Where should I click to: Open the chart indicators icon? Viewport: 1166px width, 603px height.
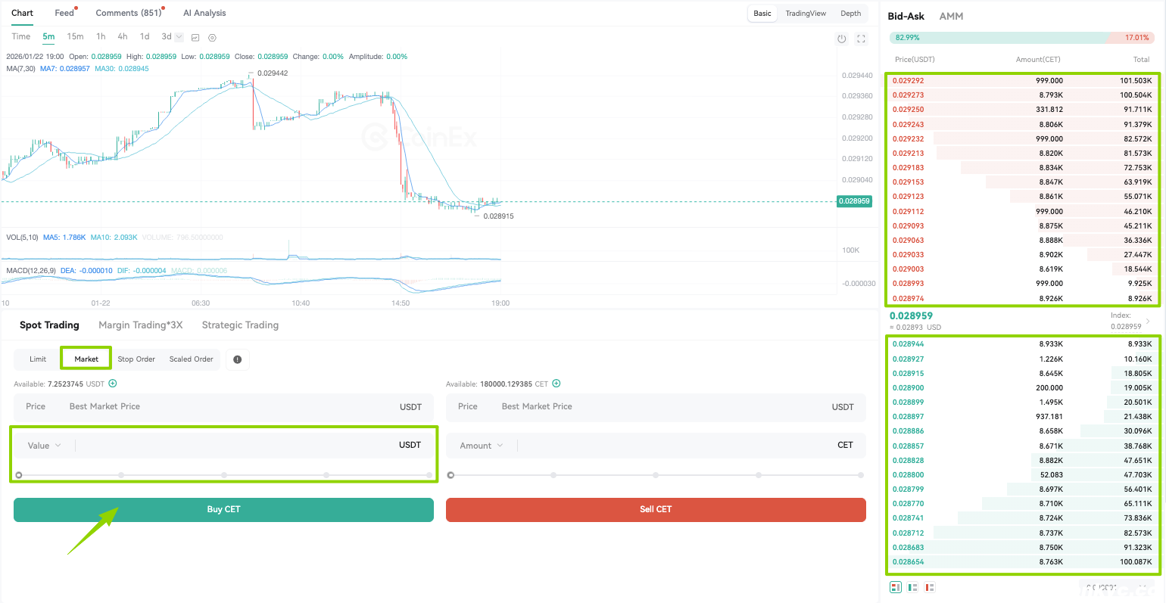pos(195,37)
